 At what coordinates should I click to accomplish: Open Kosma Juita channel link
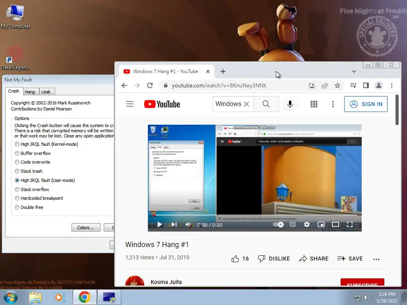point(166,282)
